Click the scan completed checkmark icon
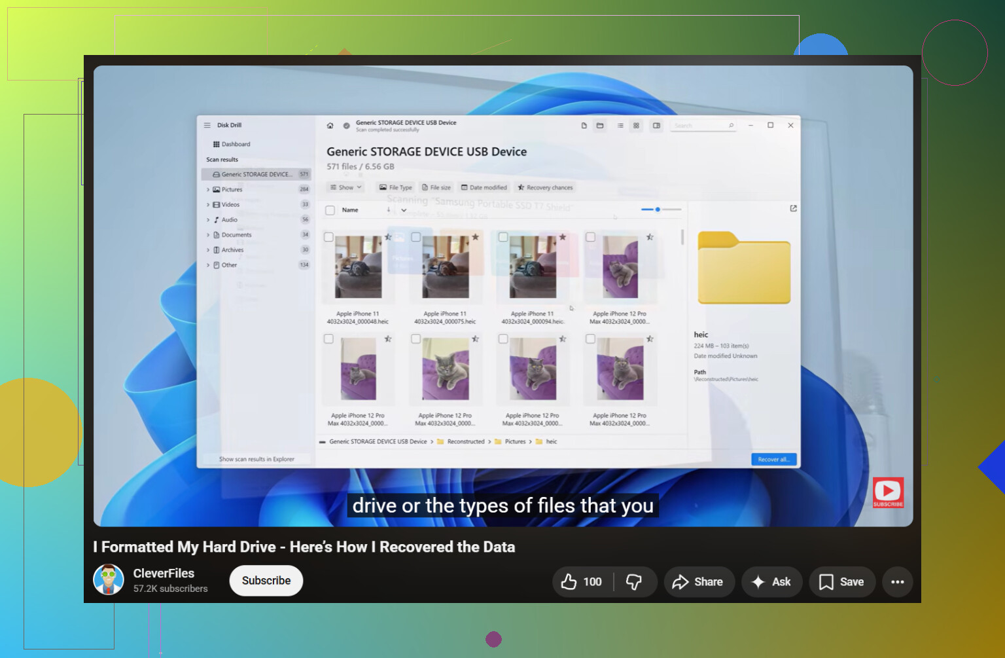 (347, 126)
